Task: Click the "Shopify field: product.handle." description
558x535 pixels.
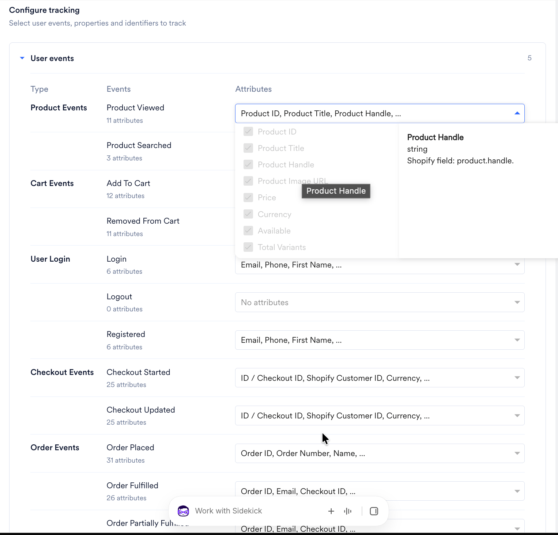Action: click(x=460, y=161)
